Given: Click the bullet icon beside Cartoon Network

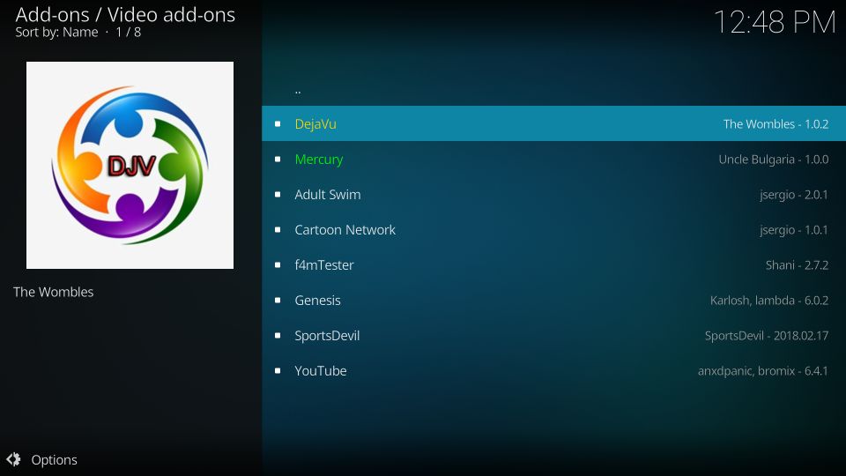Looking at the screenshot, I should tap(278, 229).
